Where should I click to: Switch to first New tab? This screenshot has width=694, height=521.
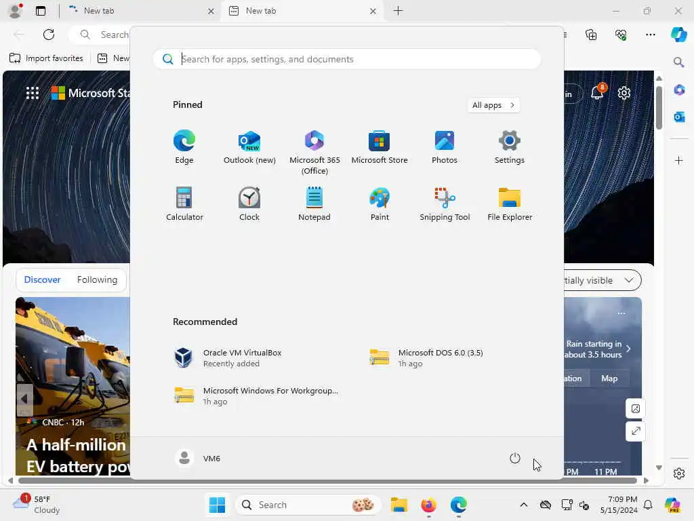141,11
